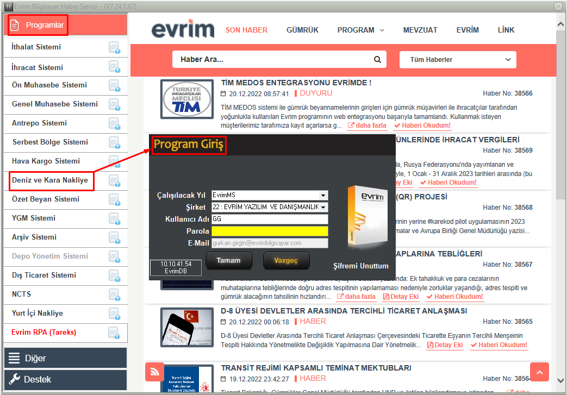Open NCTS program
The width and height of the screenshot is (567, 395).
click(21, 294)
